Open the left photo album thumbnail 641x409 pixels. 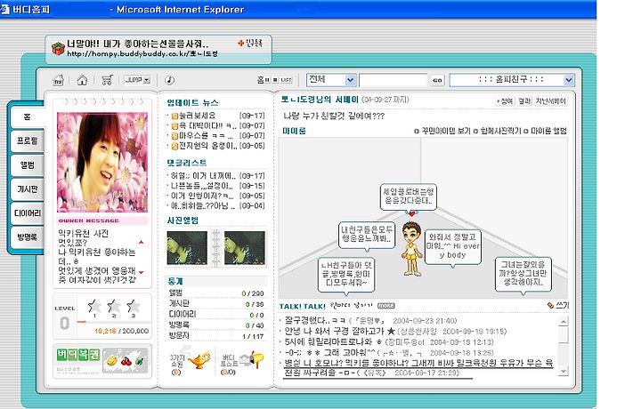click(187, 248)
